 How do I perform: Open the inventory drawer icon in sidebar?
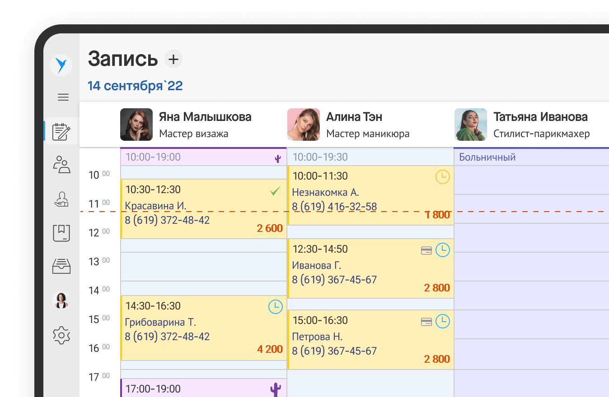(62, 266)
